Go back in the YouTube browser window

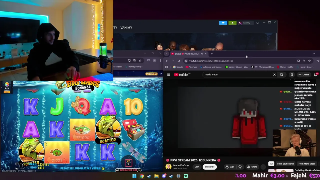[x=167, y=61]
